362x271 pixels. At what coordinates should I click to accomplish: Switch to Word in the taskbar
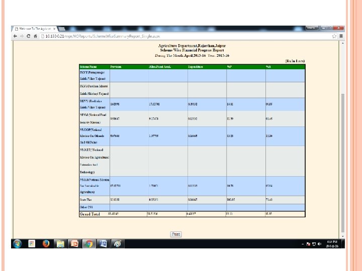103,243
